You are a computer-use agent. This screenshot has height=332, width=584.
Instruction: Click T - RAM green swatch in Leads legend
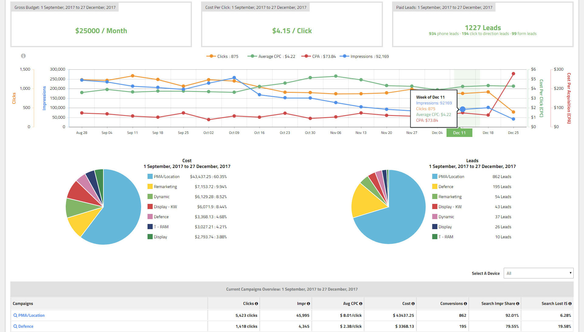[x=435, y=237]
